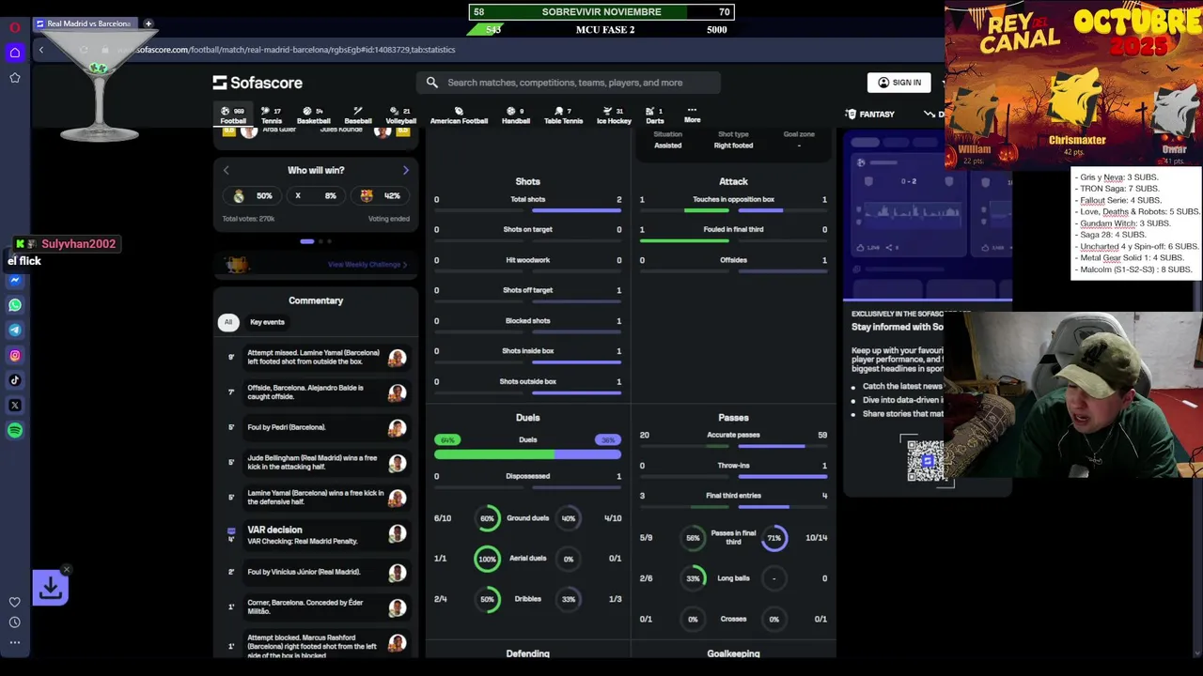
Task: Click the SIGN IN button
Action: (899, 83)
